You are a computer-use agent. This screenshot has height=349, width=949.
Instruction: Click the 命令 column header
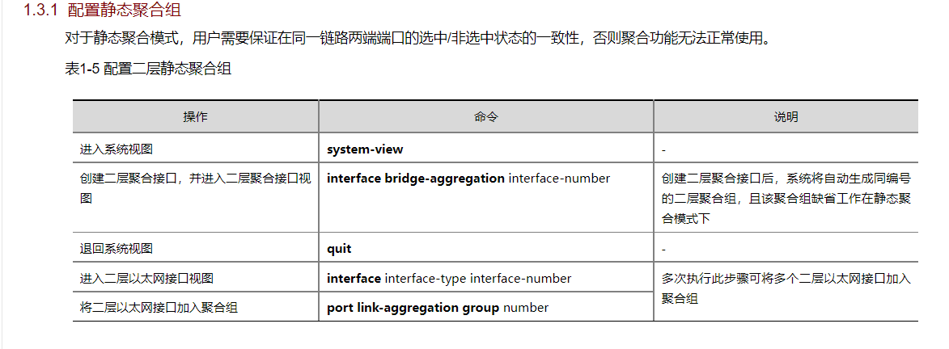pos(485,117)
